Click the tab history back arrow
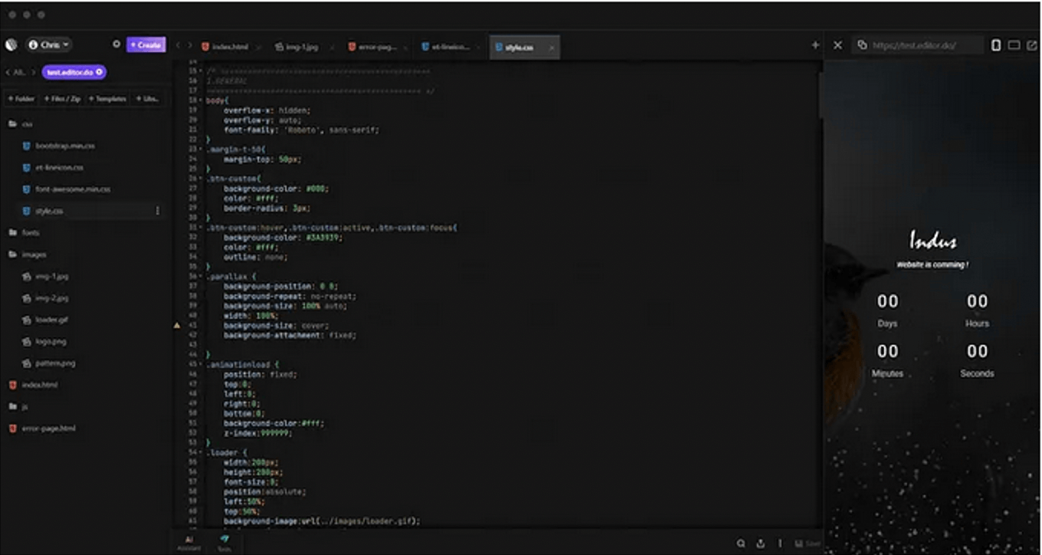The width and height of the screenshot is (1042, 555). (178, 46)
